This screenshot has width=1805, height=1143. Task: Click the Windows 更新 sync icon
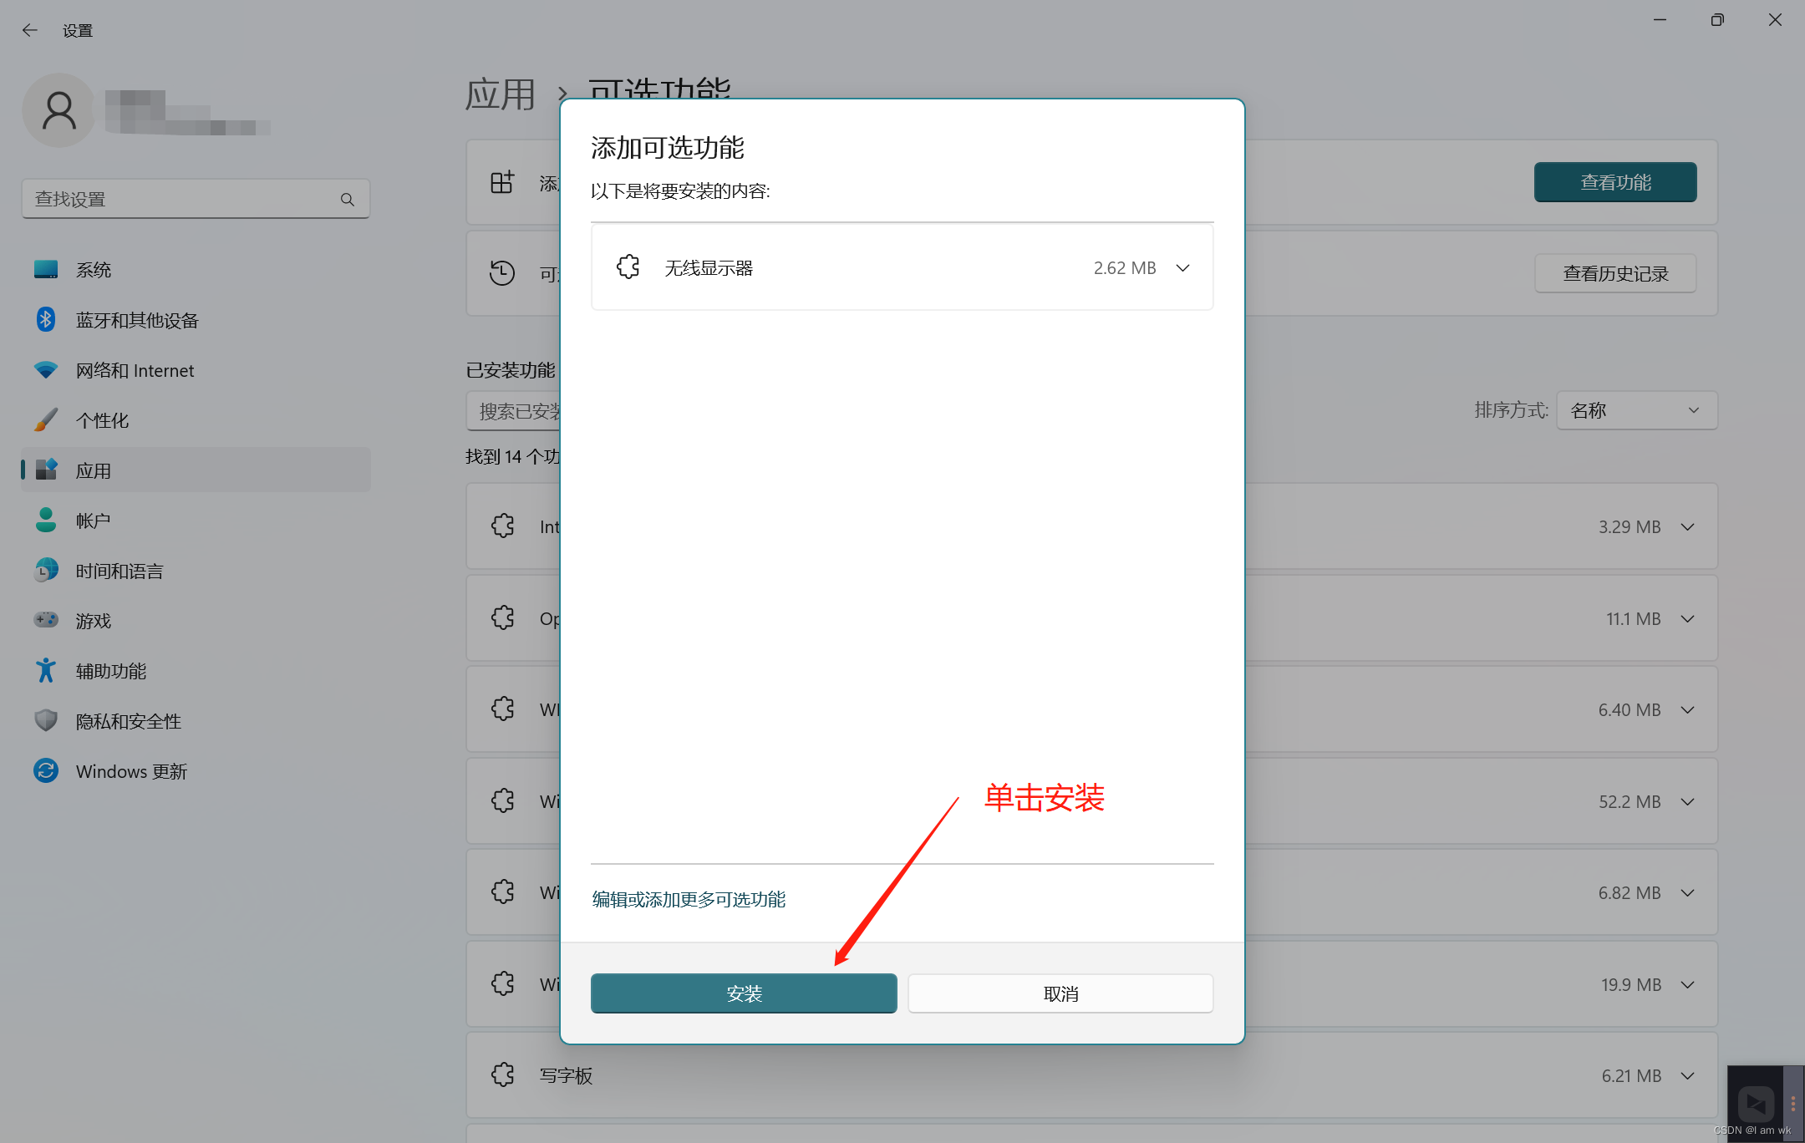pyautogui.click(x=46, y=771)
